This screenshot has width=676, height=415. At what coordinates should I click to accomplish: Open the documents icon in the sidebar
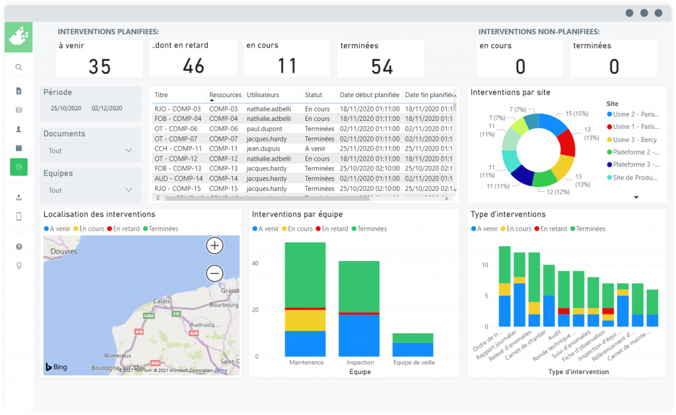[18, 91]
